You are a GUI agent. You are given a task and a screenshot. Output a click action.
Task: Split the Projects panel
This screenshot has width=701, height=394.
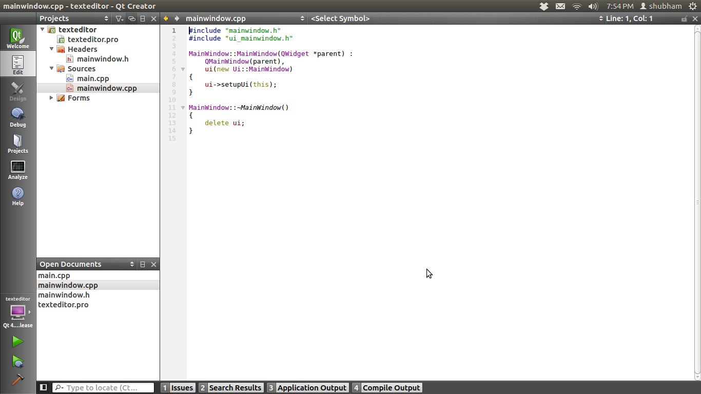[x=143, y=18]
